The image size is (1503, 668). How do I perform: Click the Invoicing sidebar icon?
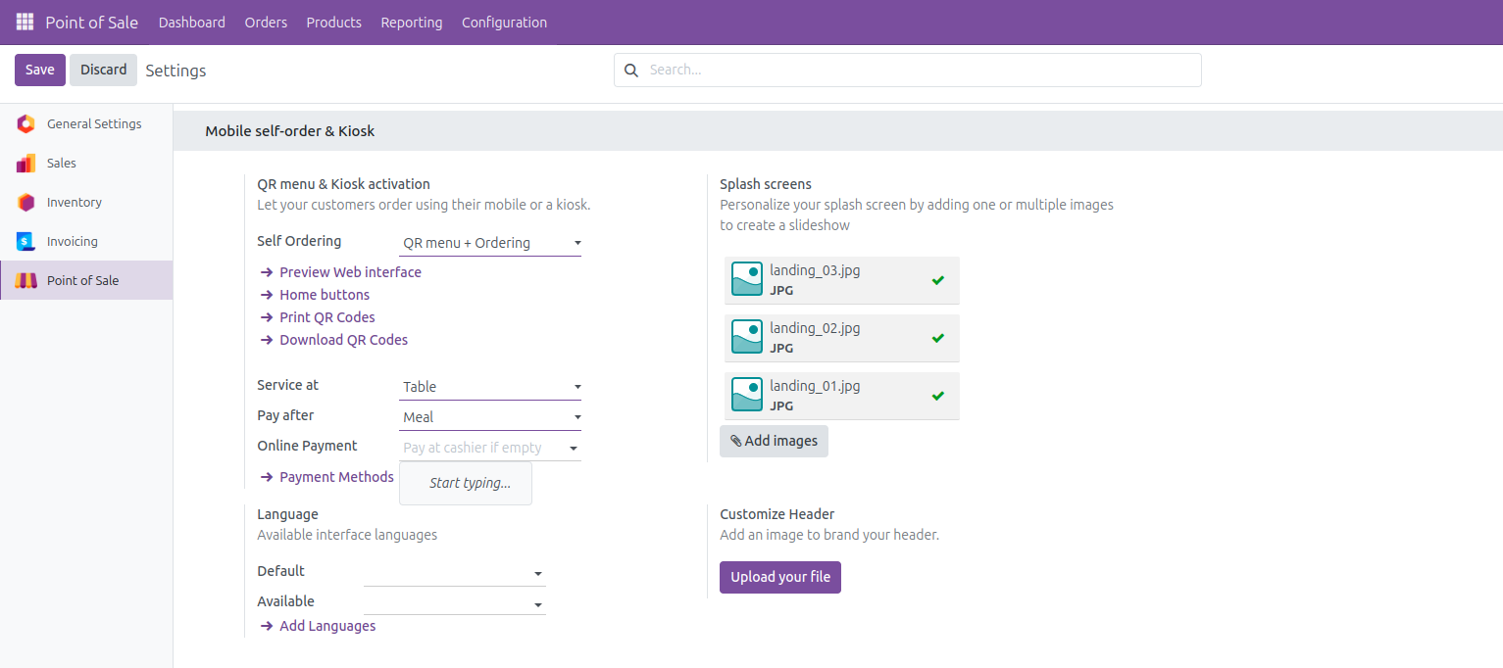tap(26, 242)
